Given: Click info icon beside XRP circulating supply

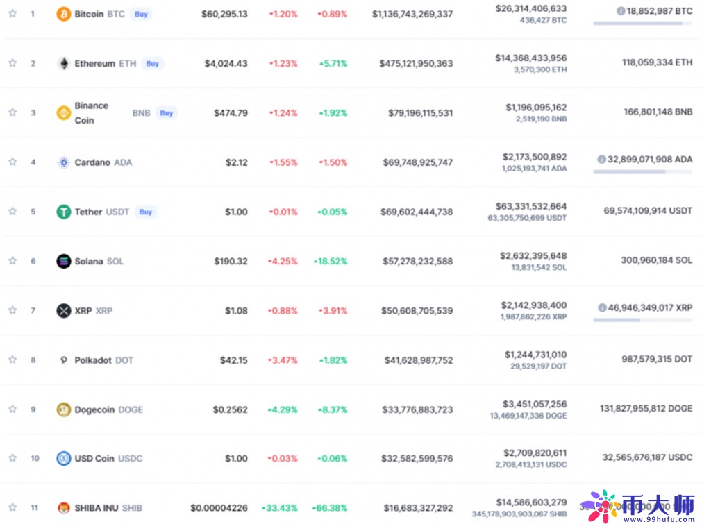Looking at the screenshot, I should (602, 307).
